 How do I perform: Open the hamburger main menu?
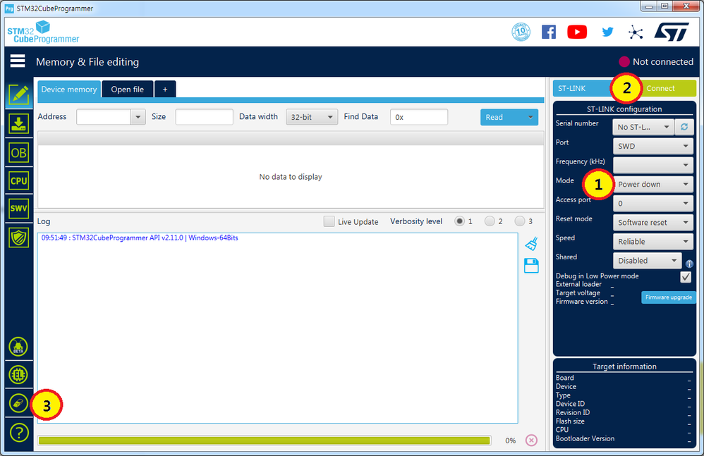pyautogui.click(x=18, y=61)
